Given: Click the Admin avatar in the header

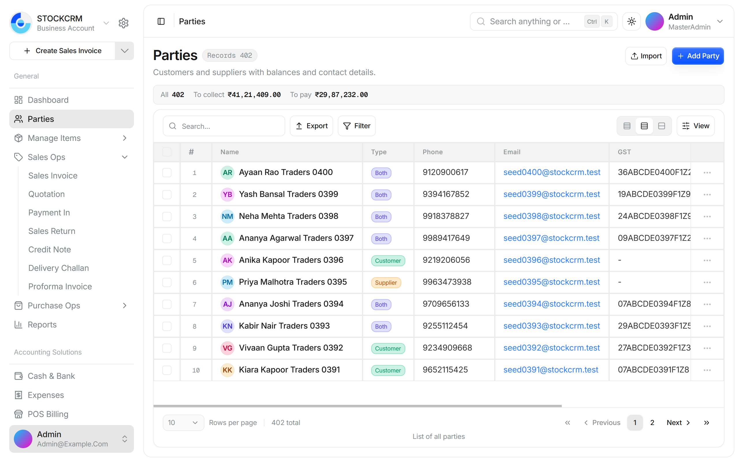Looking at the screenshot, I should (x=654, y=21).
